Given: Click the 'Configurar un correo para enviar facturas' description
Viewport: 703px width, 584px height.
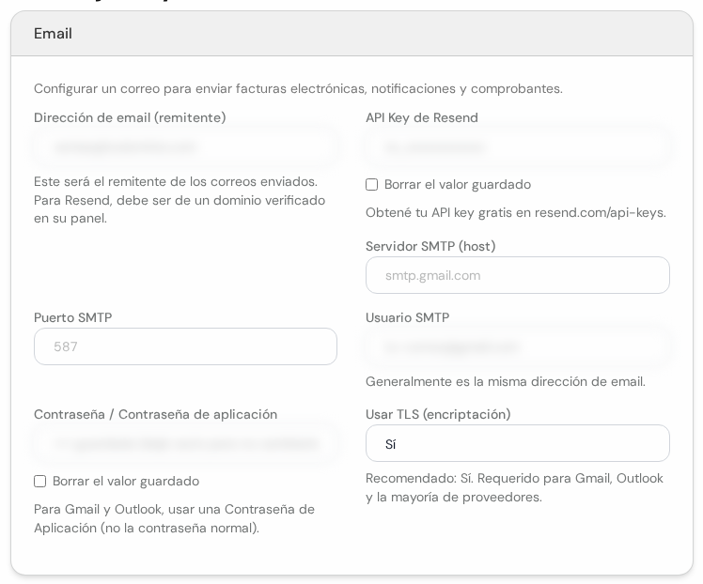Looking at the screenshot, I should coord(298,88).
